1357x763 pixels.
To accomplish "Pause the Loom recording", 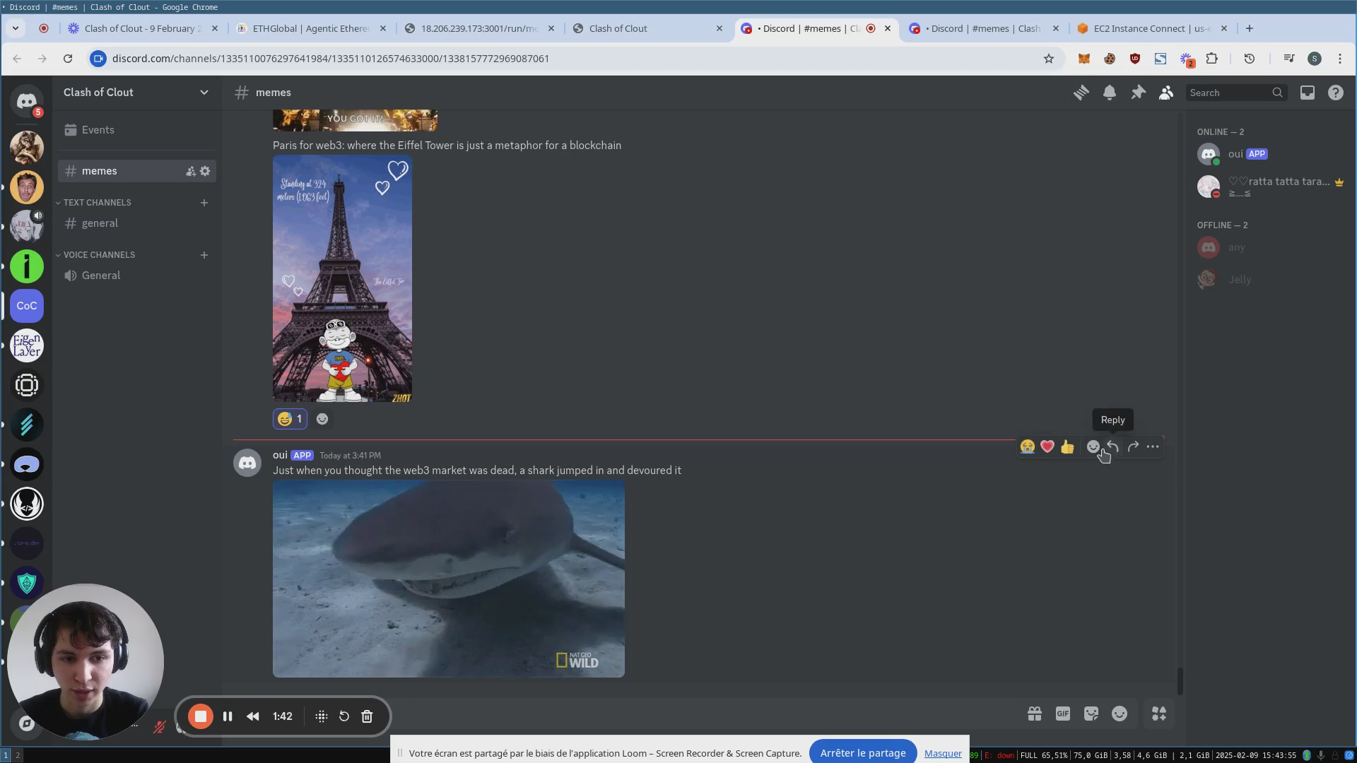I will (228, 716).
